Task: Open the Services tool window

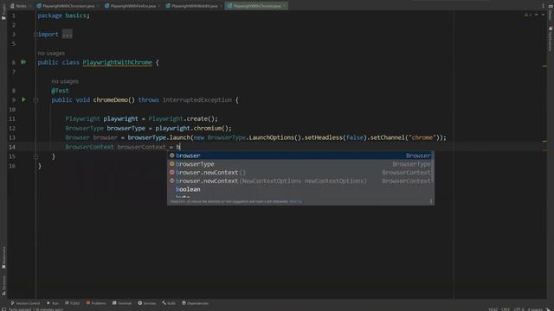Action: click(x=146, y=303)
